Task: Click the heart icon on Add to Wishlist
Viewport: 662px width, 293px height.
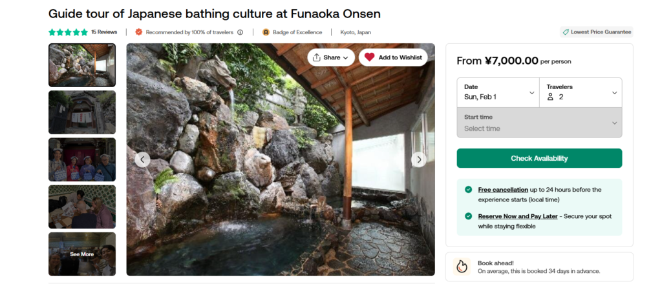Action: pyautogui.click(x=369, y=57)
